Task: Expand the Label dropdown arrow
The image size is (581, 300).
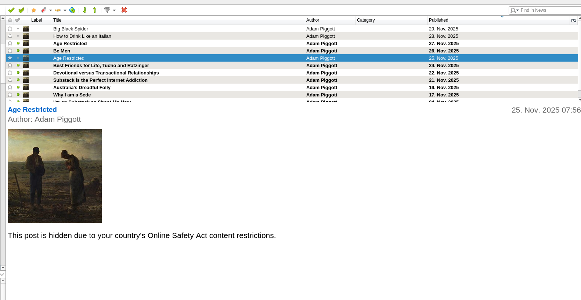Action: click(x=51, y=10)
